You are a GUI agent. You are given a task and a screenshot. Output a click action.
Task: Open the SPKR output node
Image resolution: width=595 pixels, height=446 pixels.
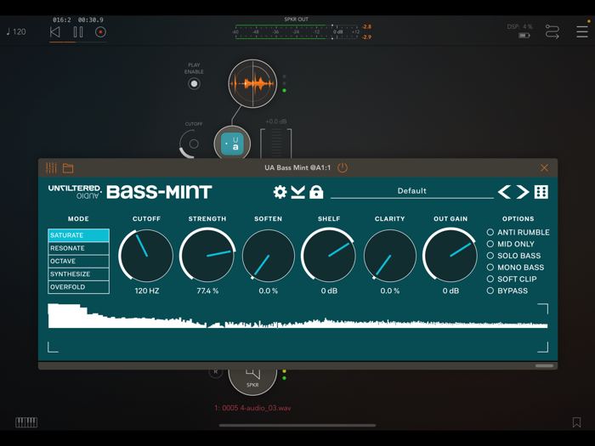click(252, 381)
